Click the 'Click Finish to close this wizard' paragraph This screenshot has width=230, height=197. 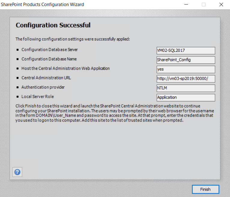click(115, 113)
